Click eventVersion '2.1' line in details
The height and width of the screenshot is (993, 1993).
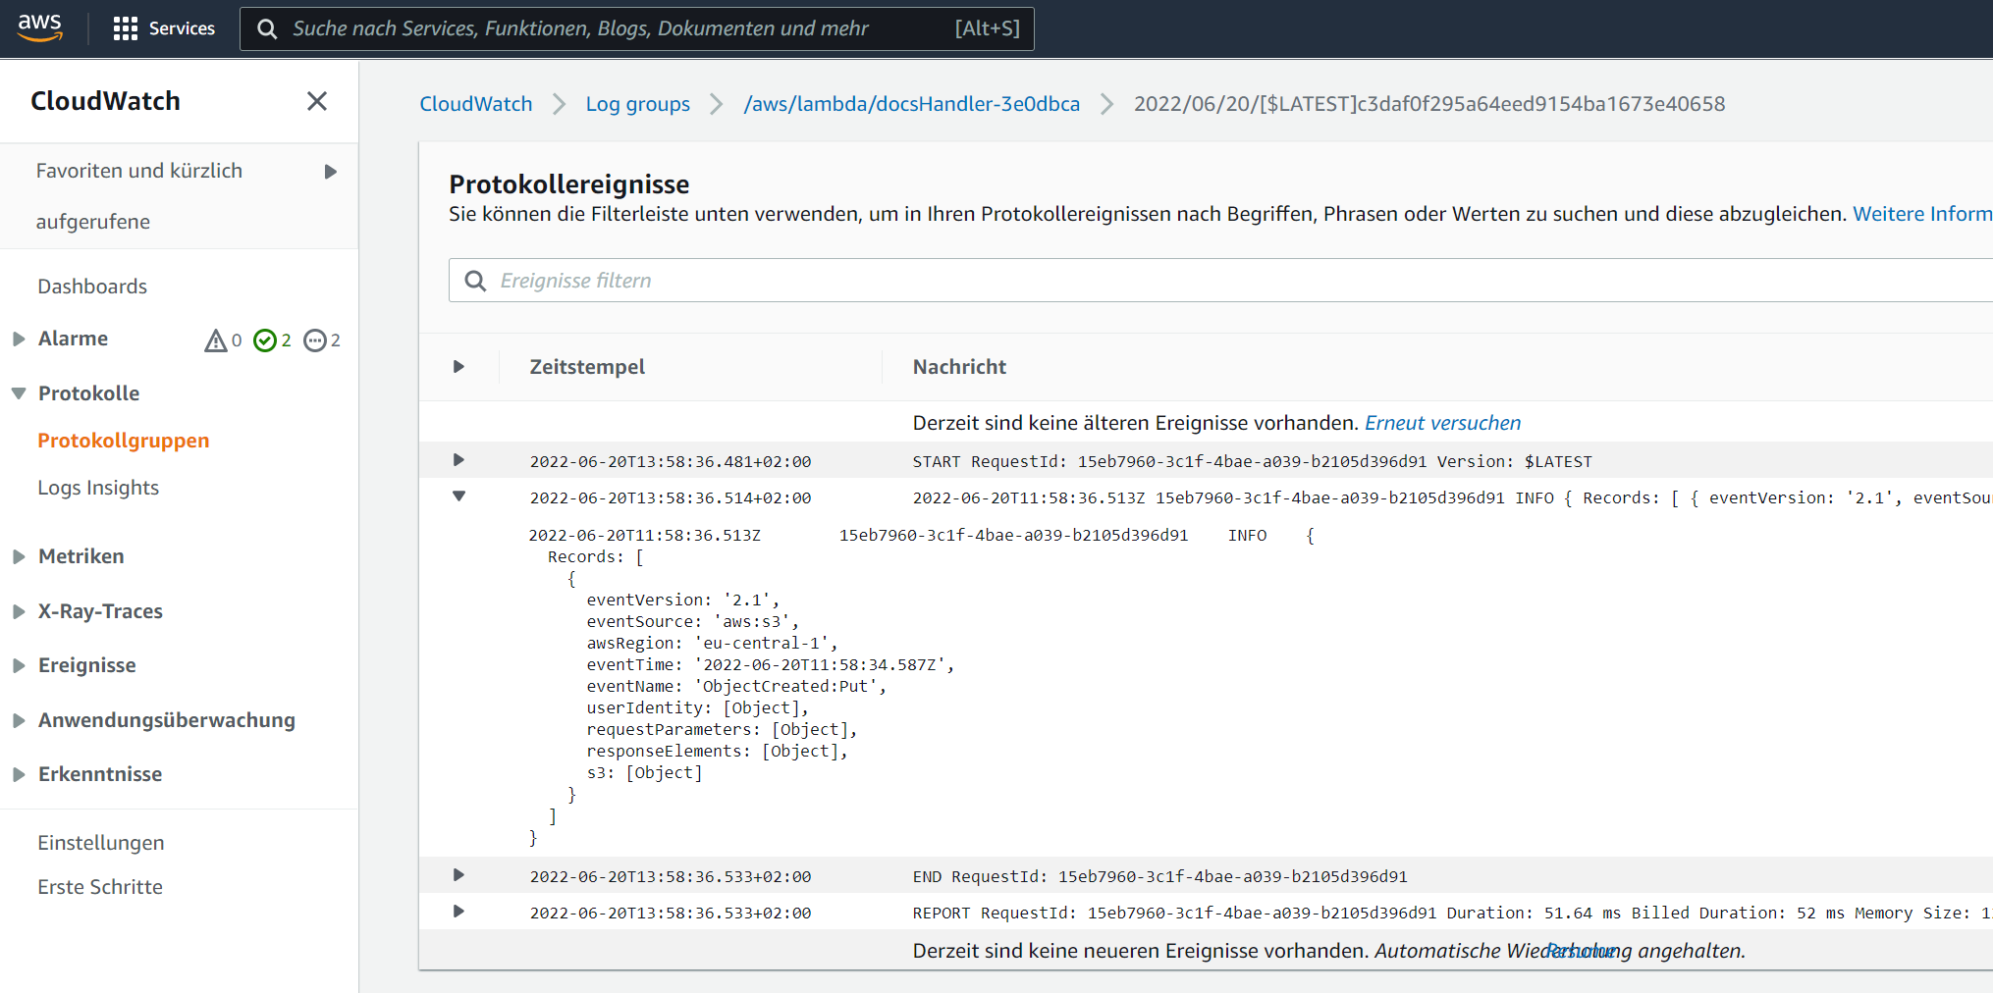pyautogui.click(x=683, y=600)
